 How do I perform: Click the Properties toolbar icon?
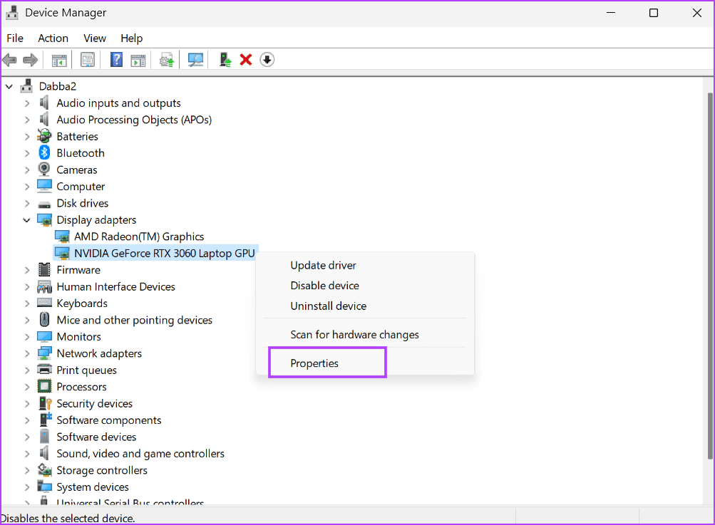pyautogui.click(x=88, y=59)
